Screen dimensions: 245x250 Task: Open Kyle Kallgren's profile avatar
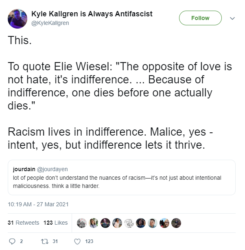pyautogui.click(x=17, y=19)
